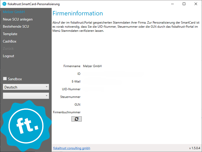
Task: Open Neue SCU anlegen menu item
Action: pos(18,19)
